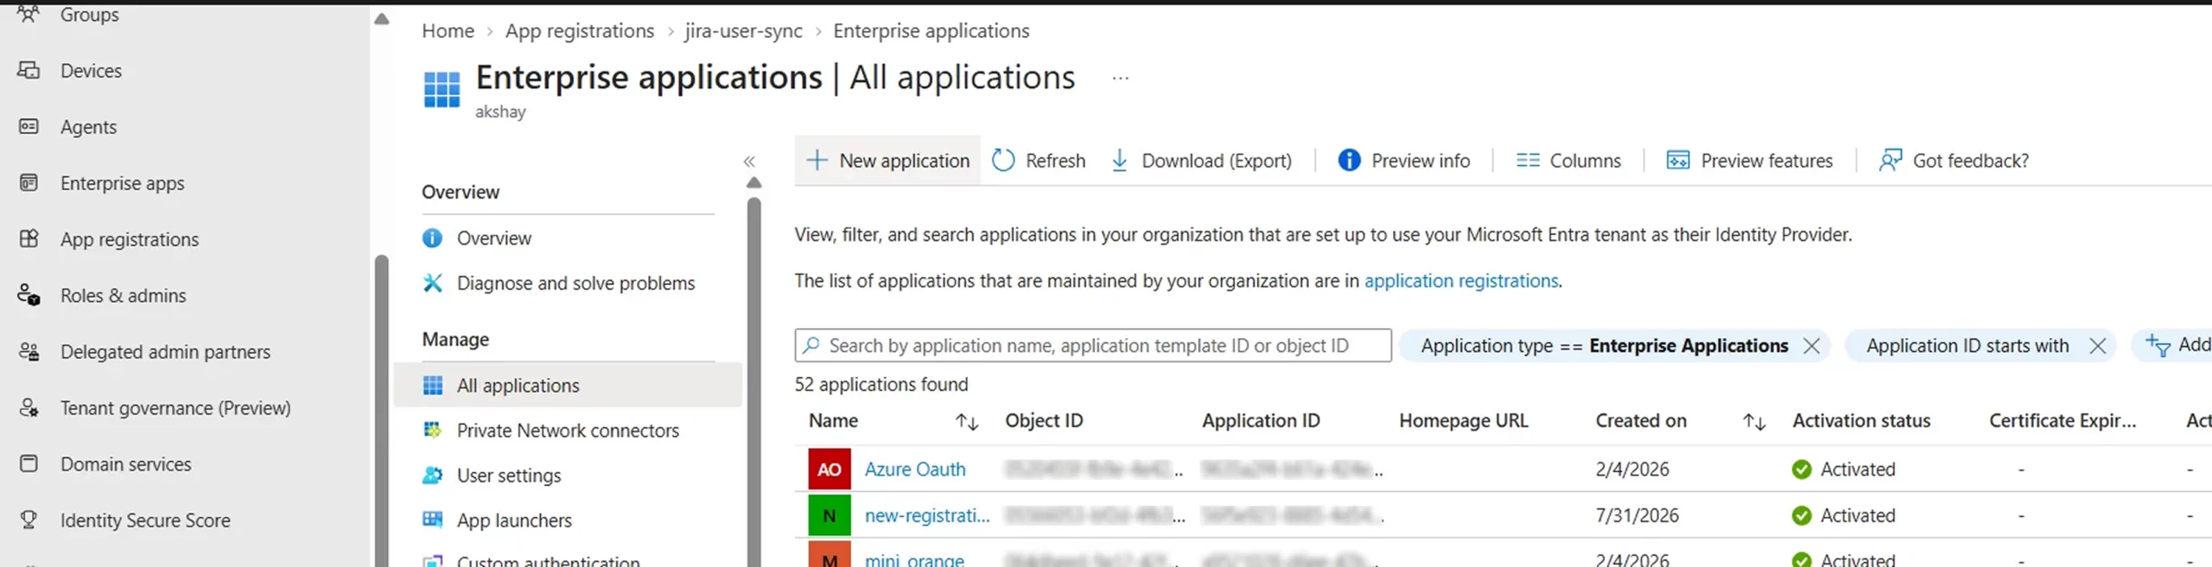
Task: Select All applications menu item
Action: [567, 386]
